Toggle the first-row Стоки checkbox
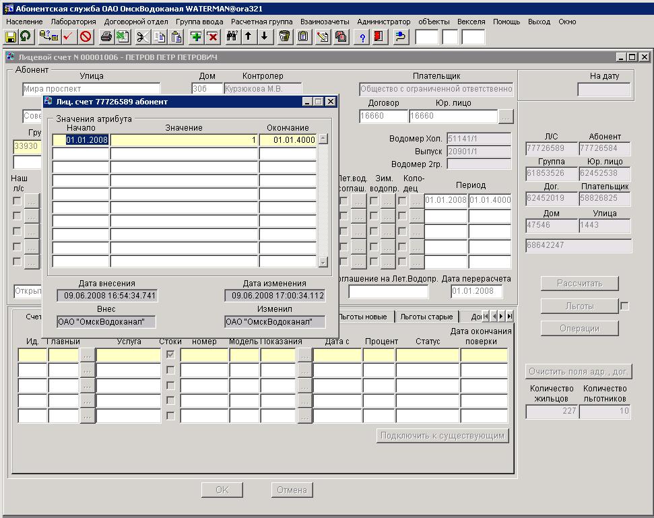Image resolution: width=654 pixels, height=518 pixels. coord(170,355)
